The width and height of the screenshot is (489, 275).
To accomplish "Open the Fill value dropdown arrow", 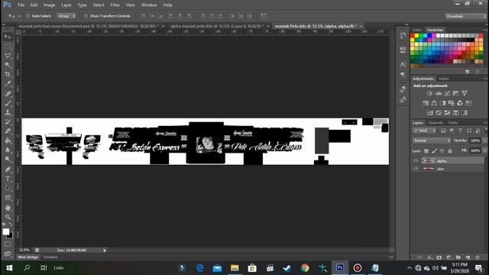I will (484, 151).
